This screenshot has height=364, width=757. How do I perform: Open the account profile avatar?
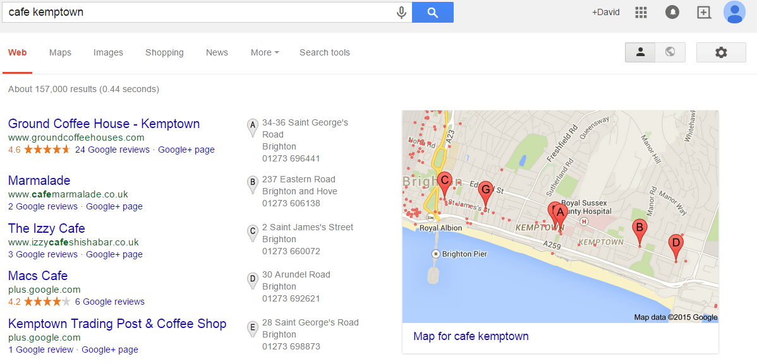[734, 13]
